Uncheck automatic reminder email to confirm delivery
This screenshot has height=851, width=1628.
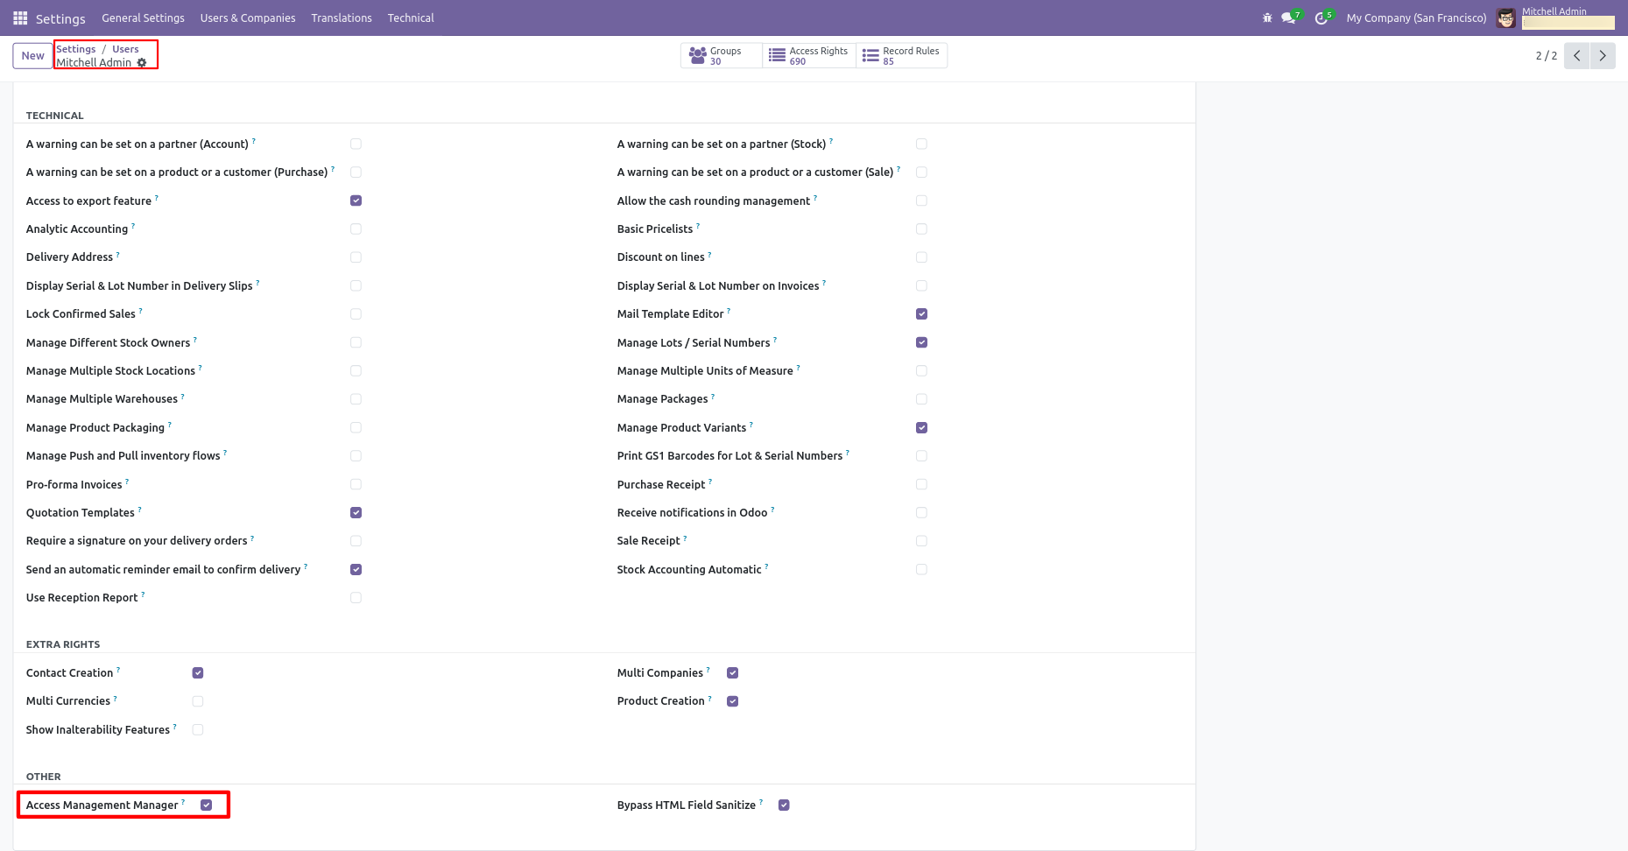(356, 569)
